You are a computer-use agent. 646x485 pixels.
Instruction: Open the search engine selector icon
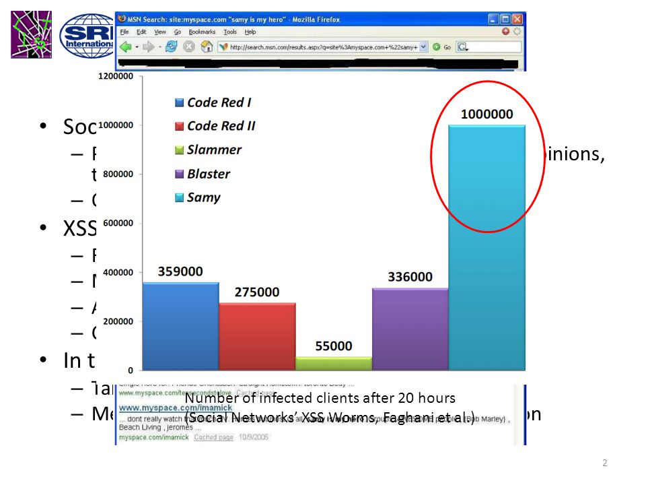tap(463, 47)
